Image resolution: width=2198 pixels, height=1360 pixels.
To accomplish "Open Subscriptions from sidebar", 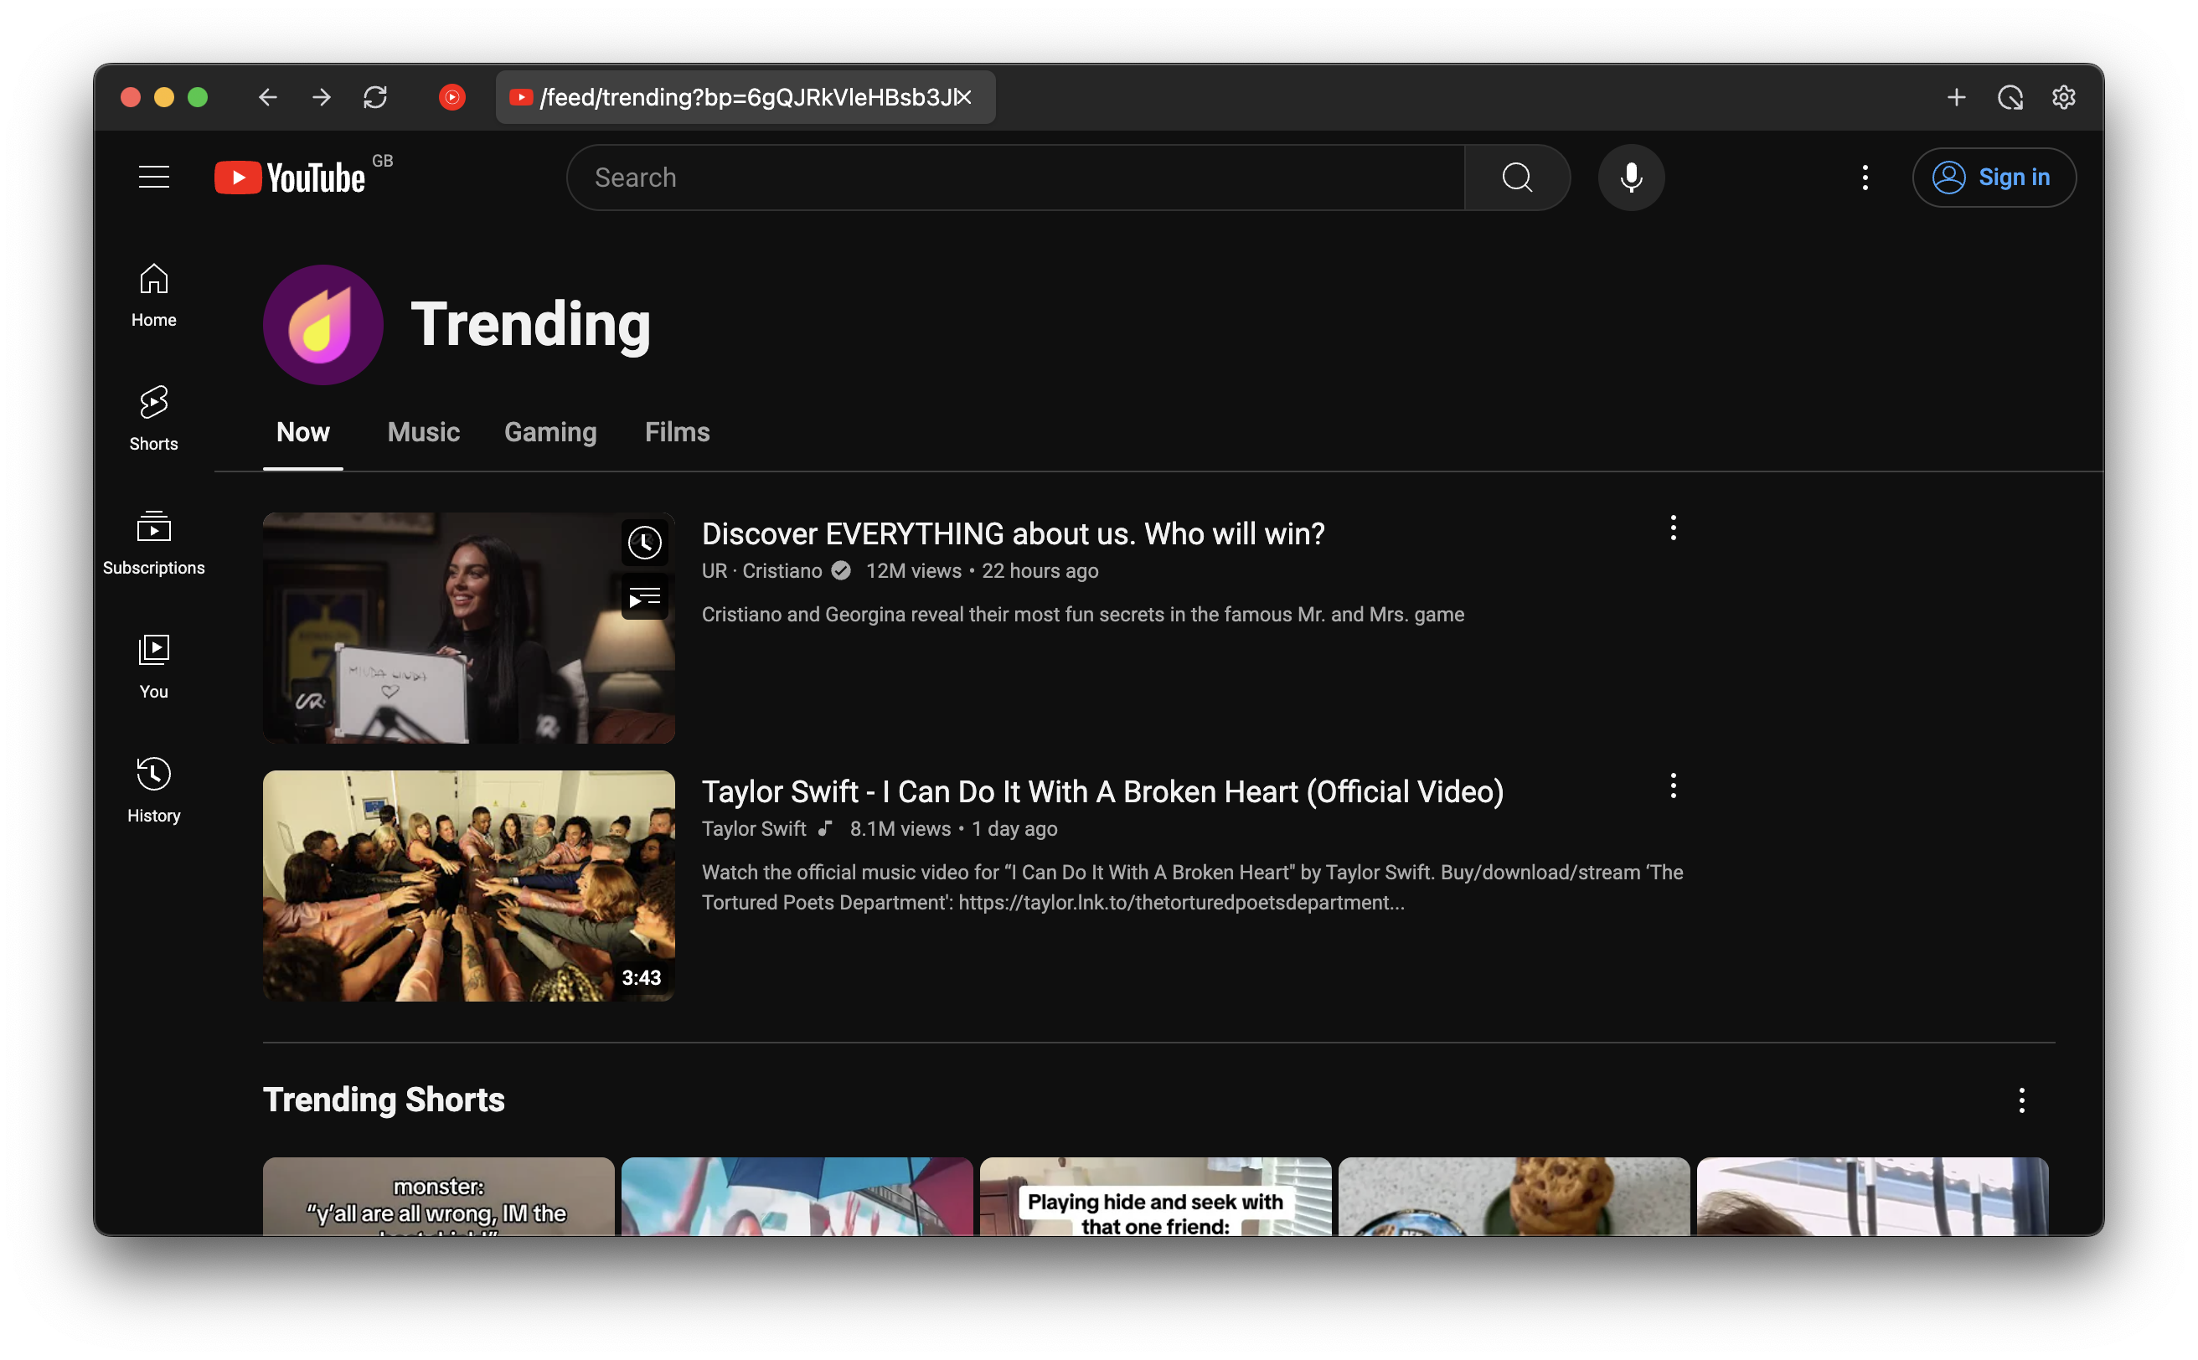I will click(x=154, y=542).
